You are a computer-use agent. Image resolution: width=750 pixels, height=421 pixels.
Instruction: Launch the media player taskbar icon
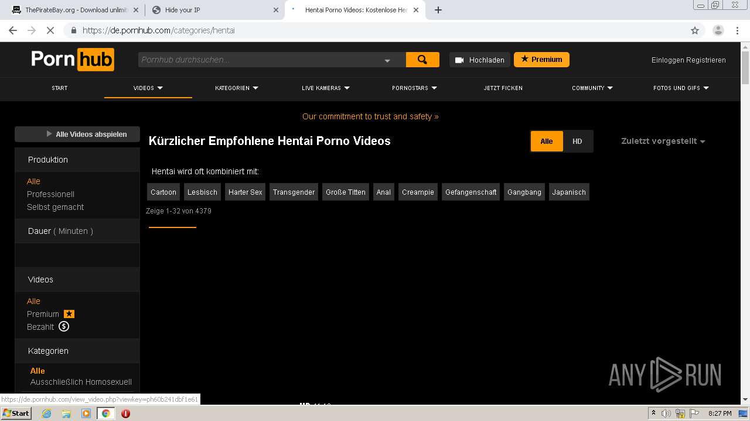click(86, 413)
